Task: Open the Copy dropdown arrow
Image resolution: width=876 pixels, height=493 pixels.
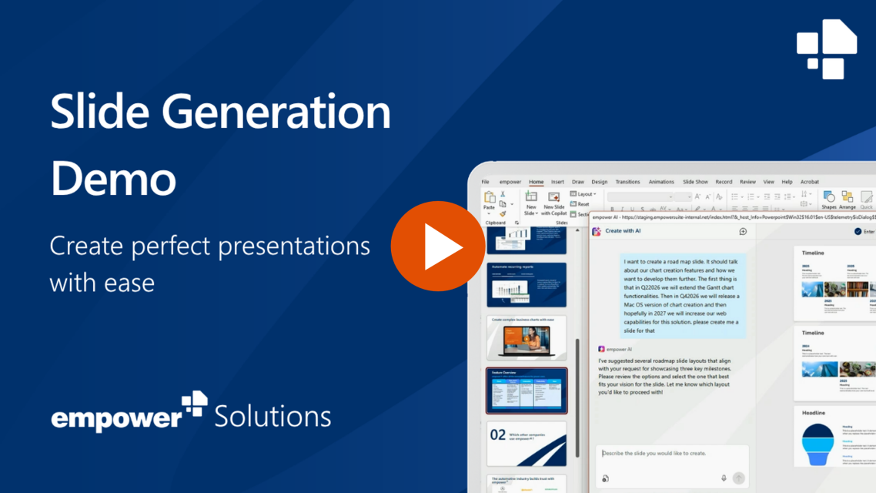Action: tap(512, 204)
